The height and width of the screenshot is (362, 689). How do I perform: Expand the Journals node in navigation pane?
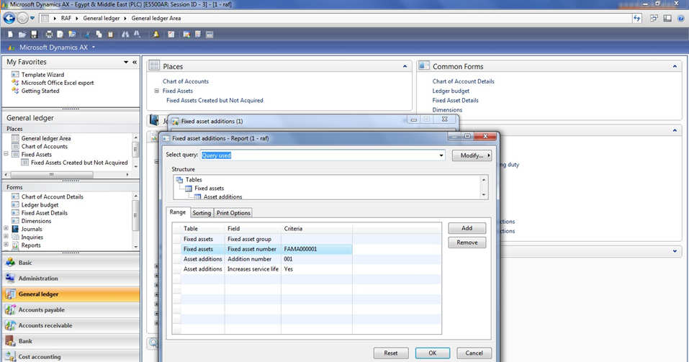pyautogui.click(x=6, y=229)
